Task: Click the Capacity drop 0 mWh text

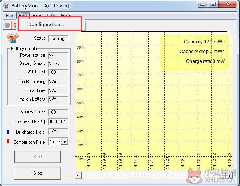Action: click(202, 52)
